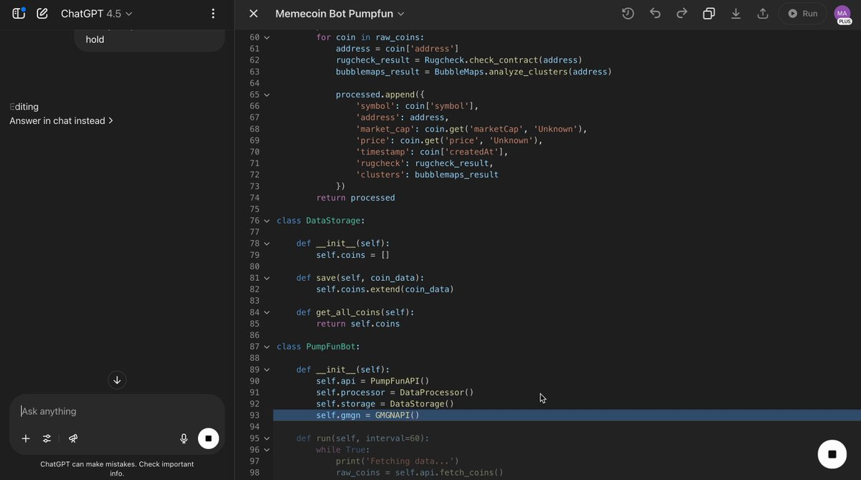Show version history clock icon

(x=628, y=14)
